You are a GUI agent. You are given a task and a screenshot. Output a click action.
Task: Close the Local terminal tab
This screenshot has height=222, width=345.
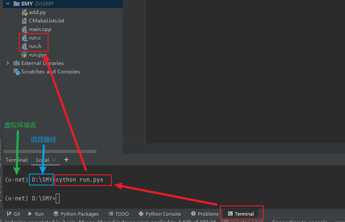tap(54, 160)
